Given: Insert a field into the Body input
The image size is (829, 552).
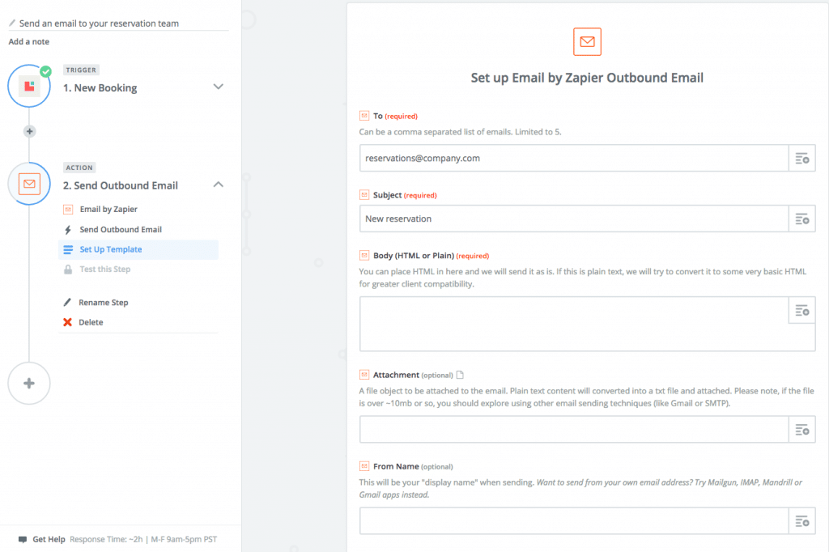Looking at the screenshot, I should (x=801, y=310).
